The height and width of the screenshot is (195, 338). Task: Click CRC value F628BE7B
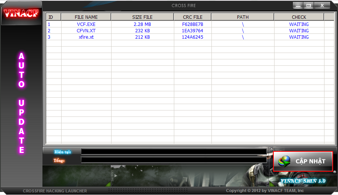coord(193,24)
